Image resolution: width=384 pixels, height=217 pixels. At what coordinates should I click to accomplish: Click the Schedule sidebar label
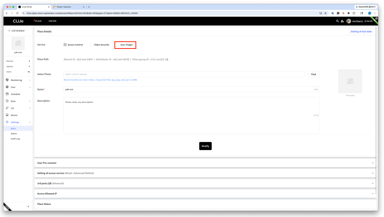pyautogui.click(x=15, y=94)
